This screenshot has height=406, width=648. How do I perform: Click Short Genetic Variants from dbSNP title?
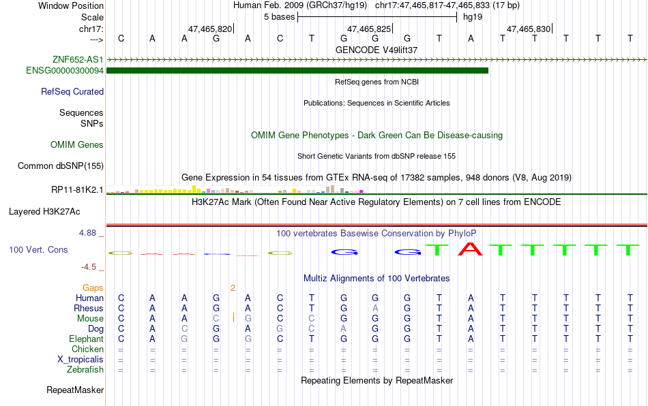coord(377,157)
